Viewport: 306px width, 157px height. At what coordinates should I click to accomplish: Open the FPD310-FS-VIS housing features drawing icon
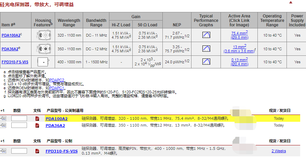click(x=43, y=62)
